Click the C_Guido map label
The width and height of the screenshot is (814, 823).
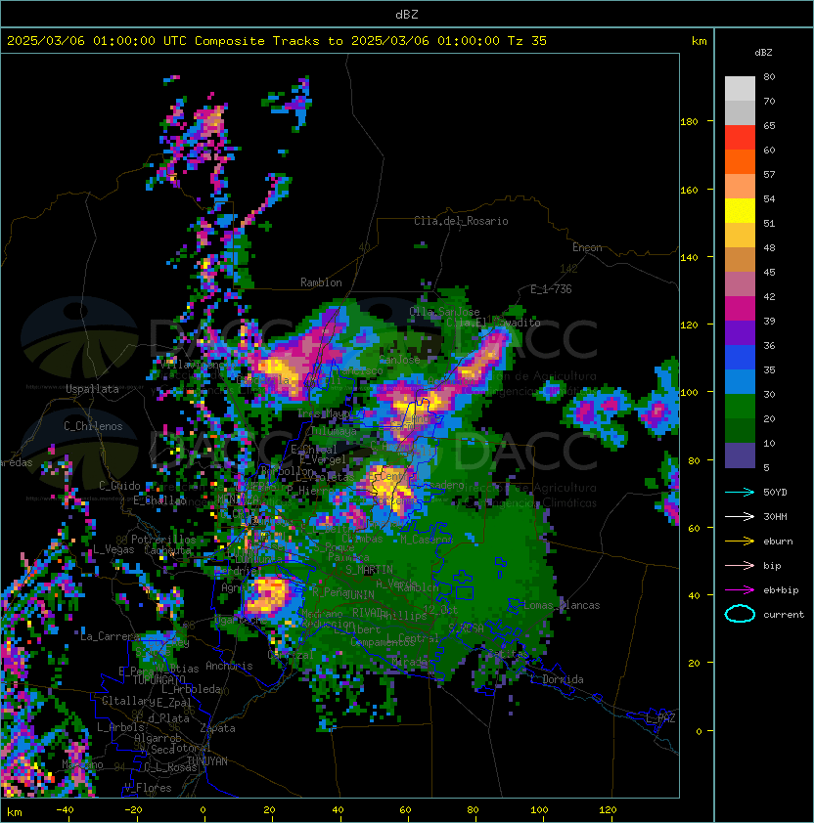[119, 486]
